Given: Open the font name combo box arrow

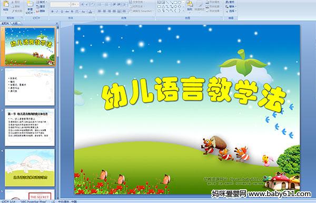Looking at the screenshot, I should coord(69,4).
